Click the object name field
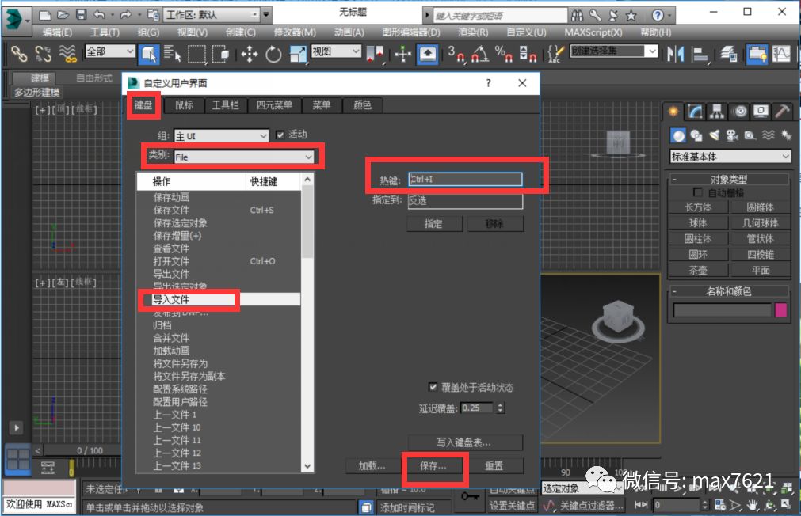Screen dimensions: 801x516 click(x=722, y=309)
